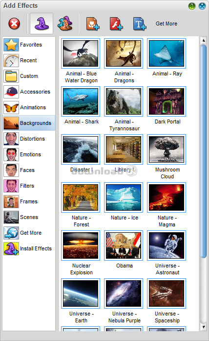
Task: Click the scrollbar up arrow
Action: (203, 40)
